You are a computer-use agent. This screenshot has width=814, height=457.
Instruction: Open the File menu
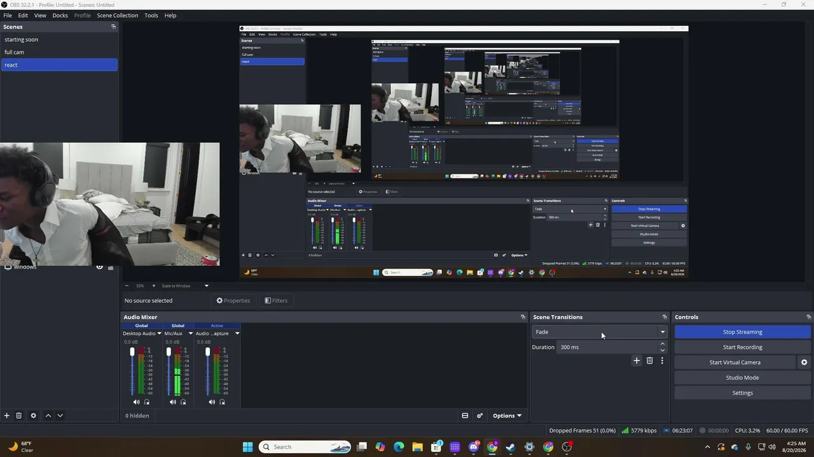tap(8, 15)
